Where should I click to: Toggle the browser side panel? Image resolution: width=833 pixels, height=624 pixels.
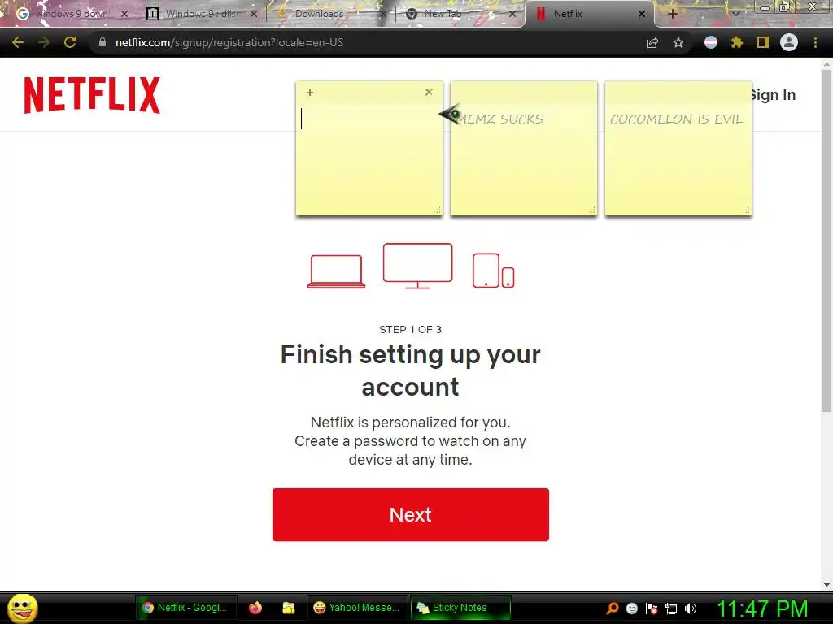click(763, 42)
